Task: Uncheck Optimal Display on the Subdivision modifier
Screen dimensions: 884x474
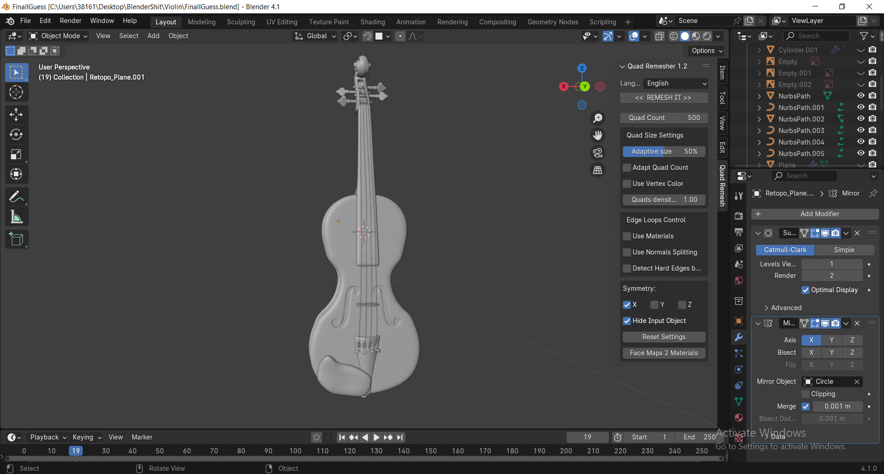Action: tap(806, 290)
